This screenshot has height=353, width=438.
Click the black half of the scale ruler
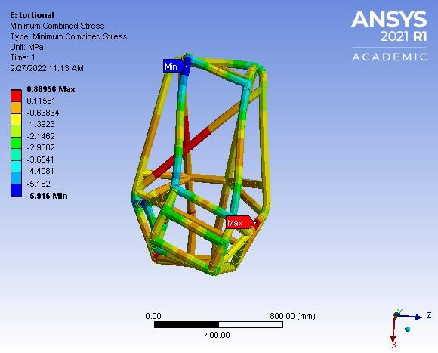click(x=187, y=324)
